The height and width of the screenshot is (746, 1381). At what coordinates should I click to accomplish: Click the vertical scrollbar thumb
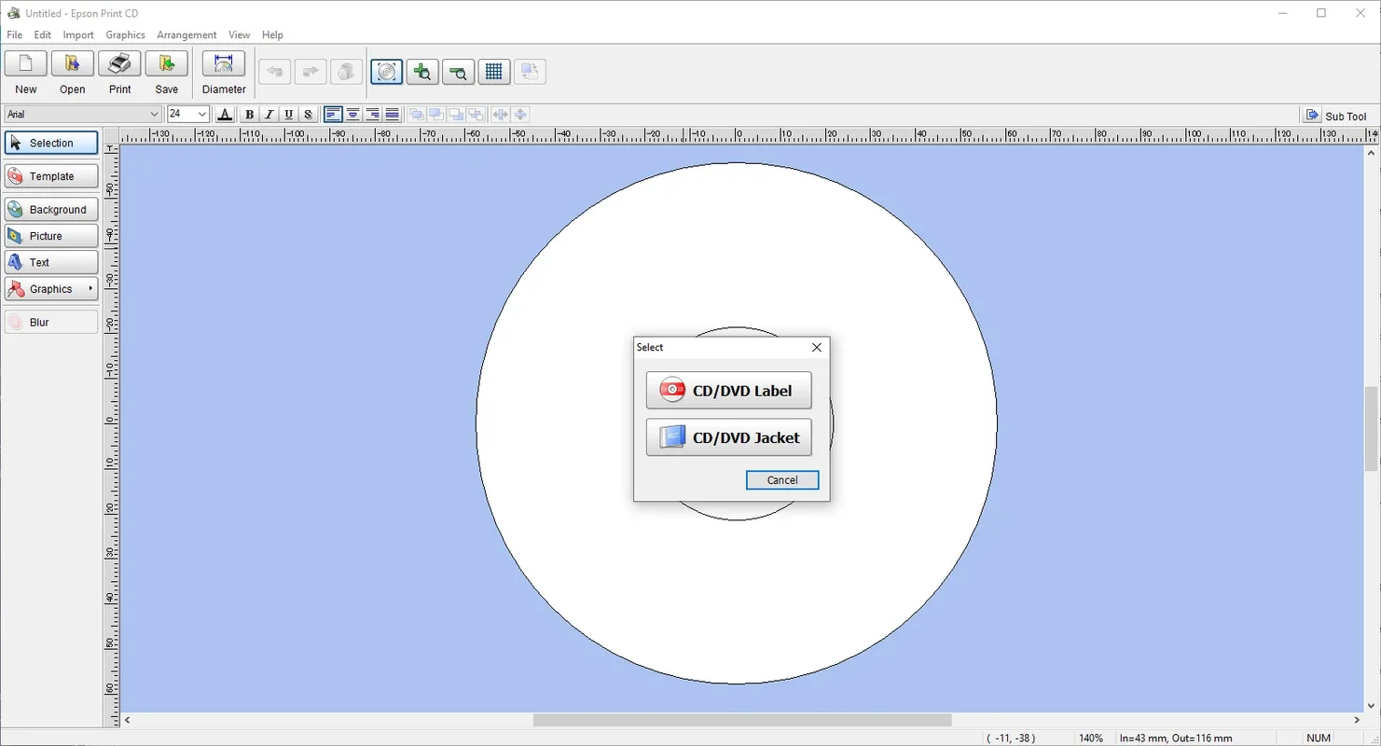pos(1372,428)
